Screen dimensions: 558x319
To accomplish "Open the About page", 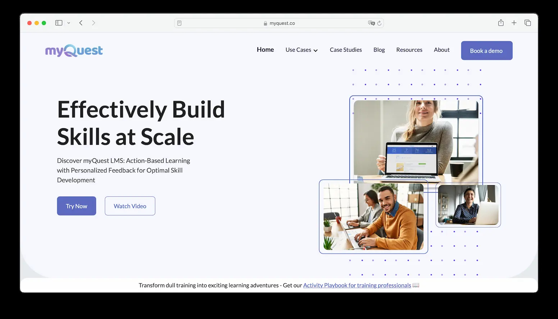I will click(442, 50).
